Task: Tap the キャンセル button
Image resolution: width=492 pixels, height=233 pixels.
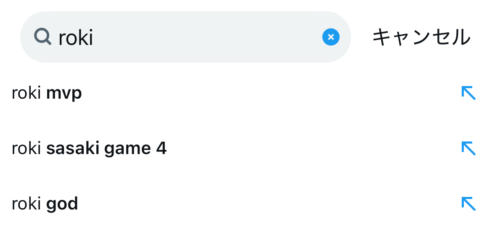Action: pos(421,37)
